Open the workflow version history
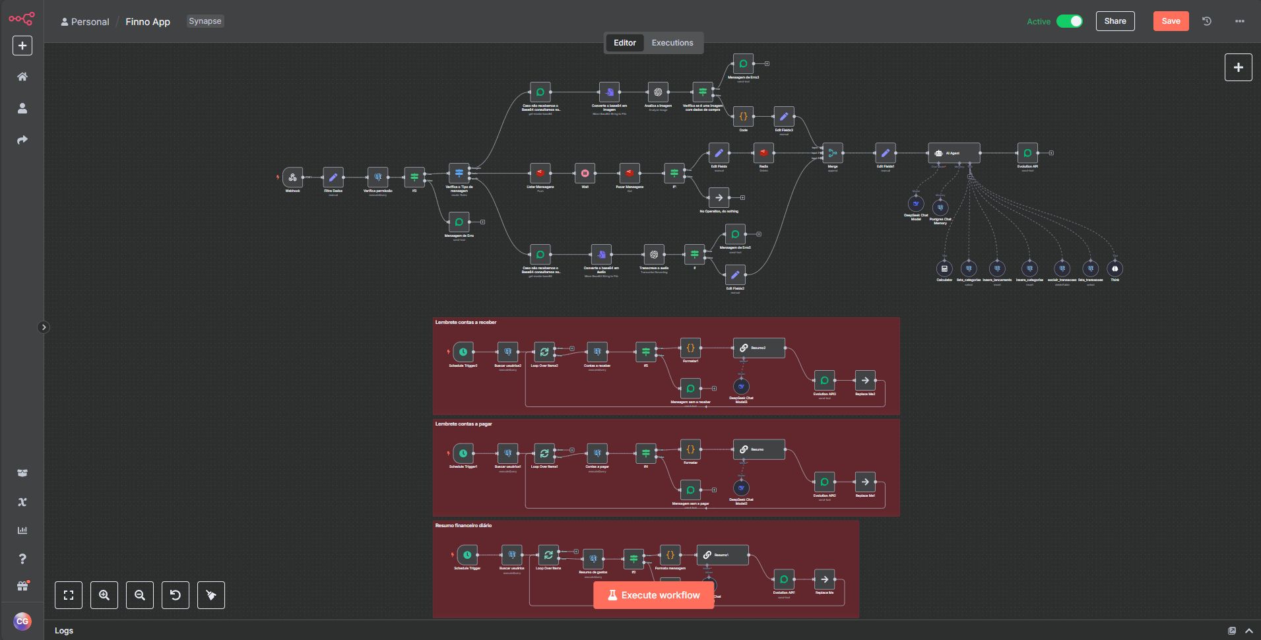This screenshot has height=640, width=1261. pos(1207,21)
